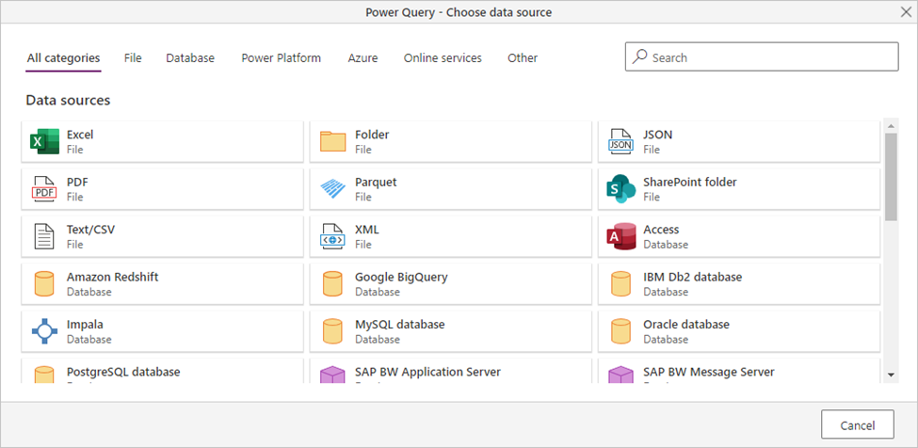Click the "Parquet" label text

376,182
